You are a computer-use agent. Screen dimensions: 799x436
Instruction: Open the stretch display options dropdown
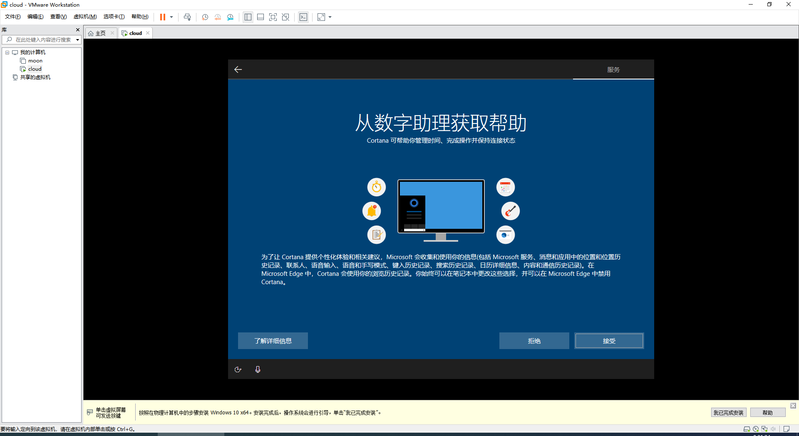(330, 17)
